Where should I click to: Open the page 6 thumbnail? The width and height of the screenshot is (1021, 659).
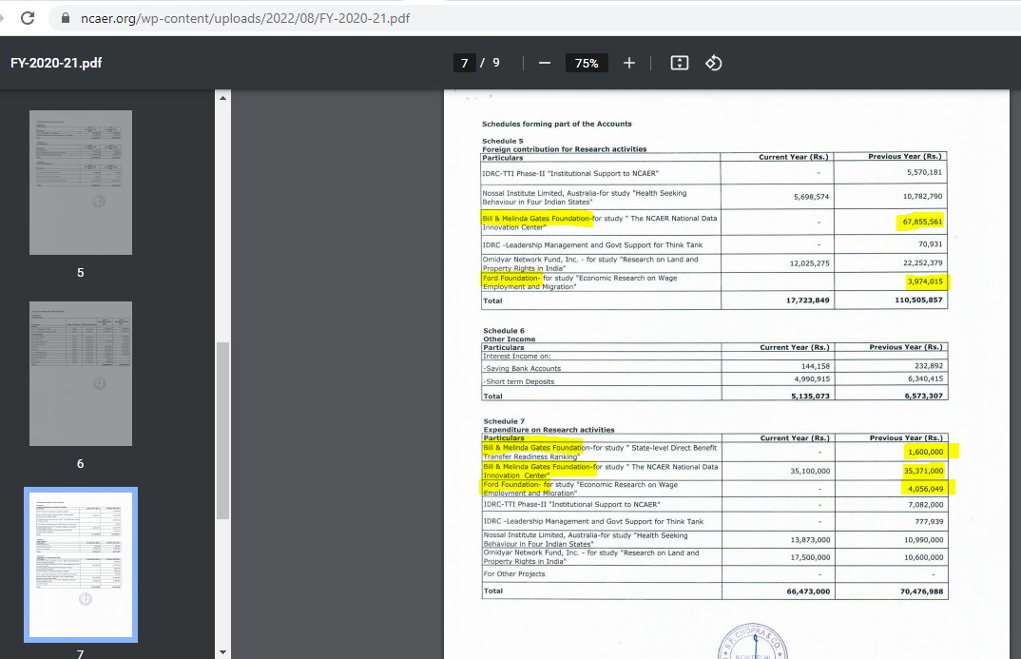(81, 373)
